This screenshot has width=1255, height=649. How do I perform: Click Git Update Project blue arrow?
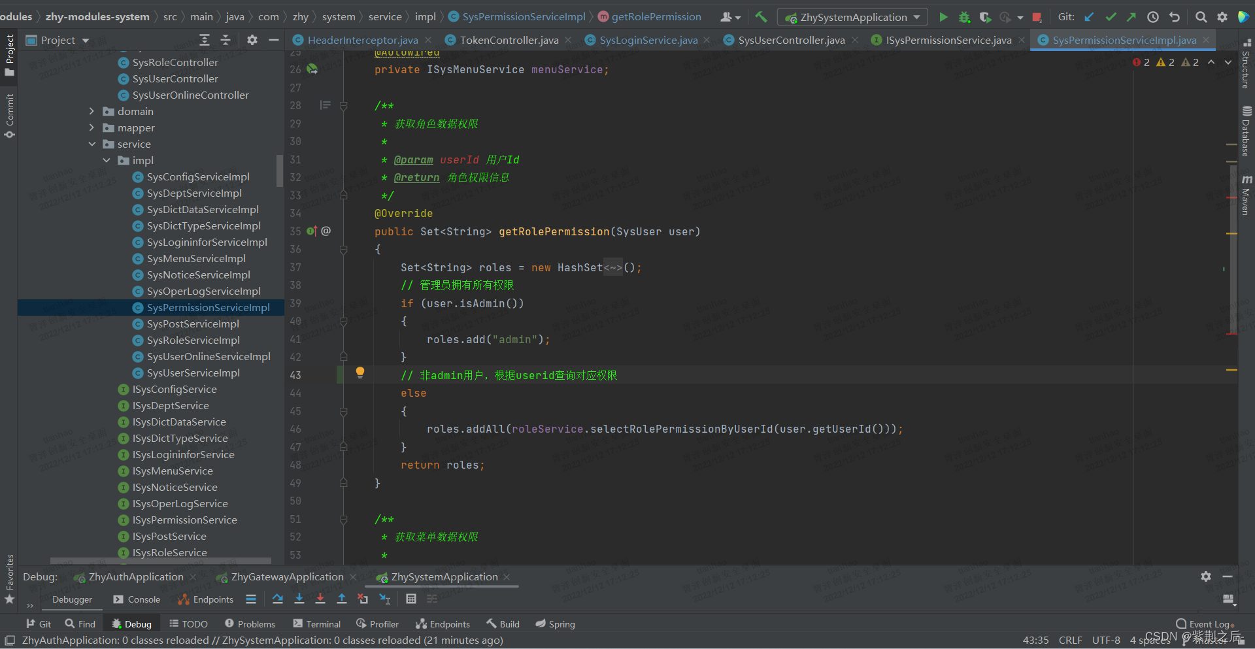click(x=1089, y=17)
